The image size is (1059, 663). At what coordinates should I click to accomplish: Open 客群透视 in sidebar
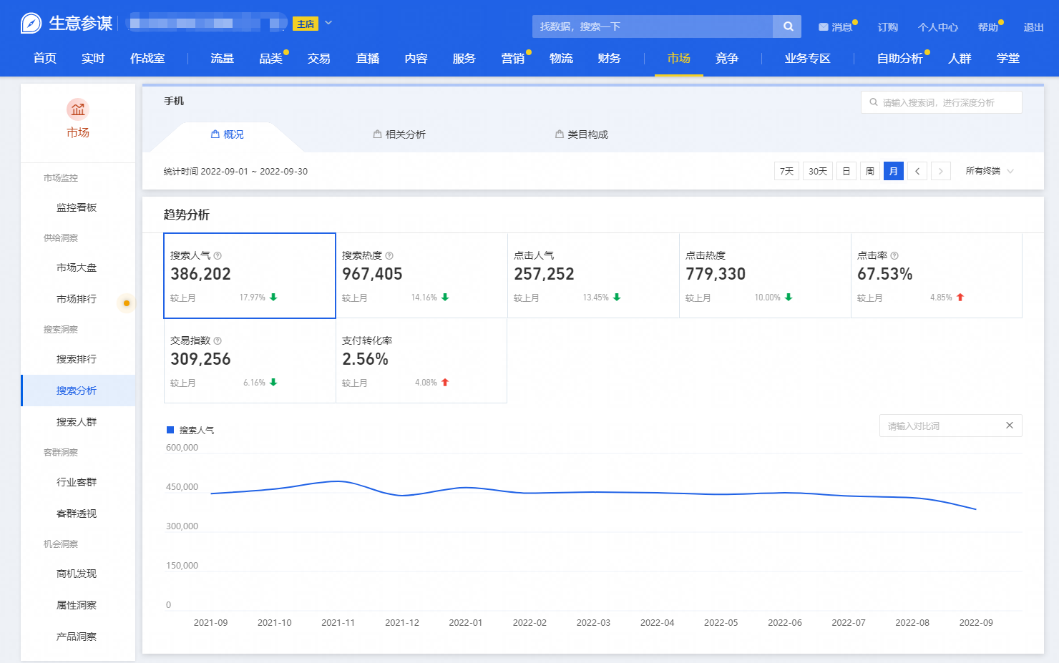coord(77,514)
